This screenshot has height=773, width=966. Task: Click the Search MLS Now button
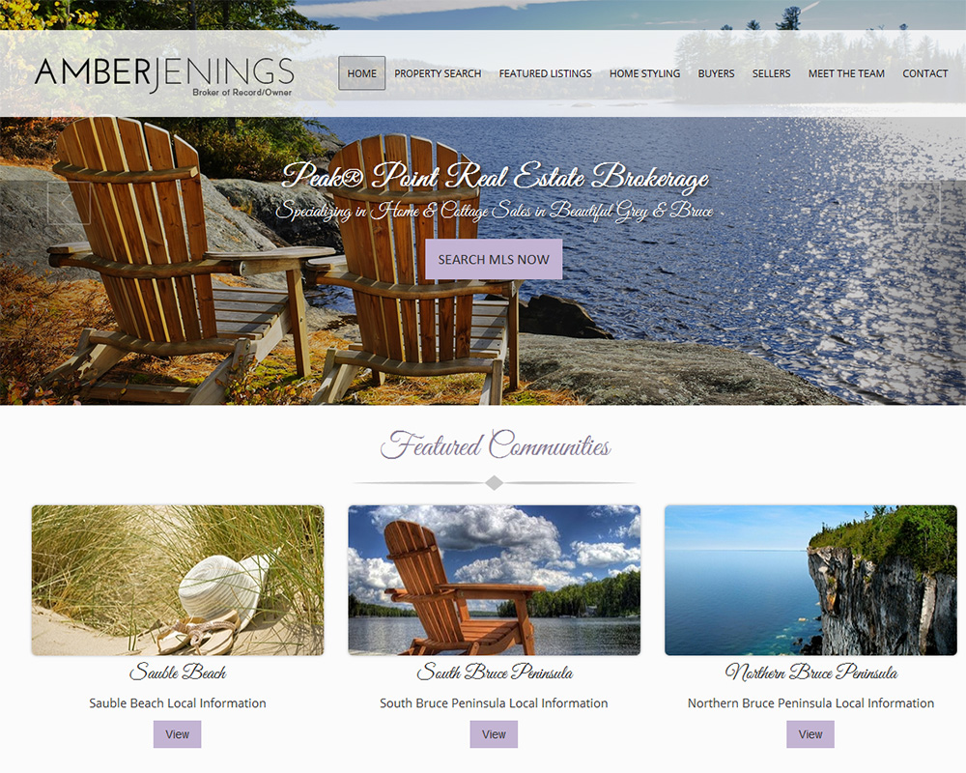click(494, 260)
